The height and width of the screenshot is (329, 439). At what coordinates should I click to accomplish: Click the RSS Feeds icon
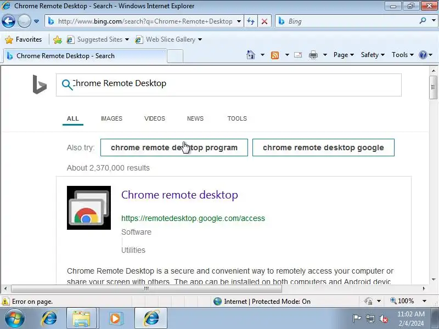[x=275, y=55]
